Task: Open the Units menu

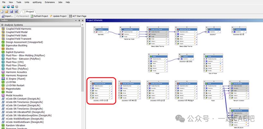Action: pos(27,2)
